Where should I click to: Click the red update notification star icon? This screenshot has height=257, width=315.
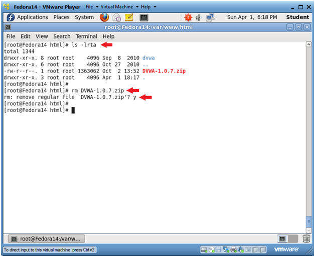[188, 17]
